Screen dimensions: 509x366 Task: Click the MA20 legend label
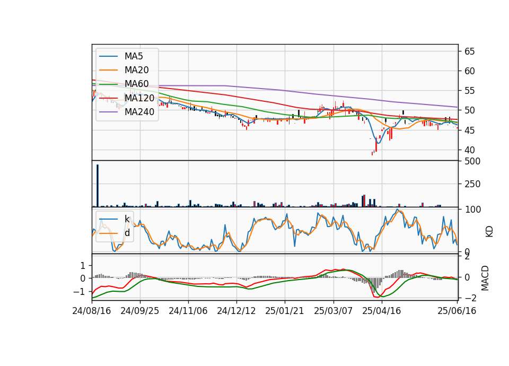pyautogui.click(x=136, y=70)
